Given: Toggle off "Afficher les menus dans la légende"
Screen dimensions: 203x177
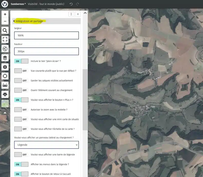Looking at the screenshot, I should pos(21,164).
